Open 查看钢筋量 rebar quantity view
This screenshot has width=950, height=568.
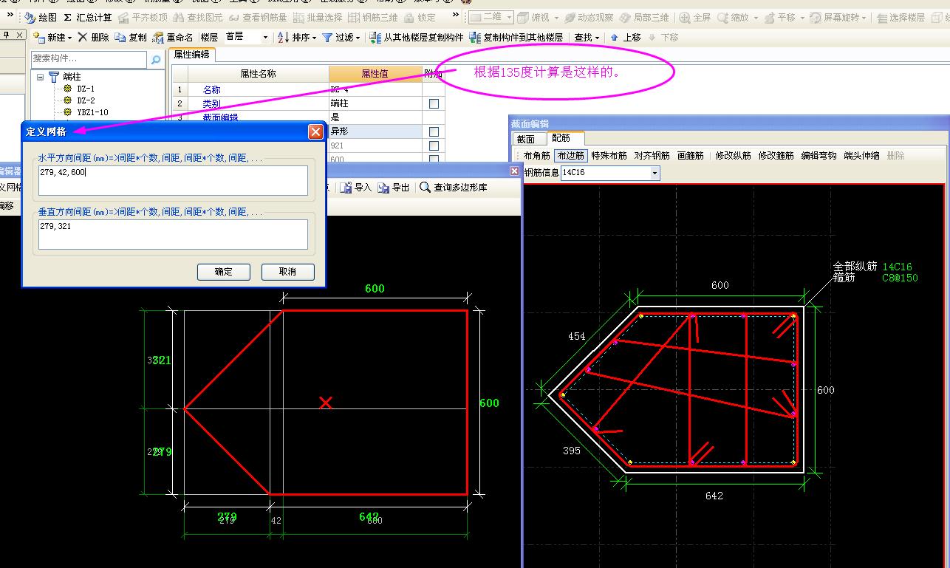[x=258, y=17]
